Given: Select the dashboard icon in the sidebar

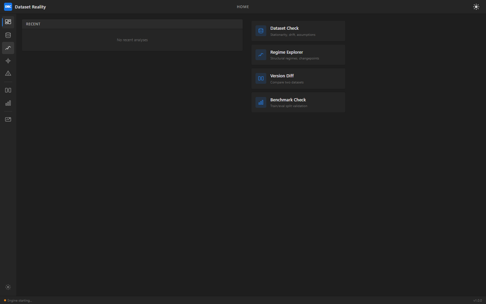Looking at the screenshot, I should coord(8,22).
